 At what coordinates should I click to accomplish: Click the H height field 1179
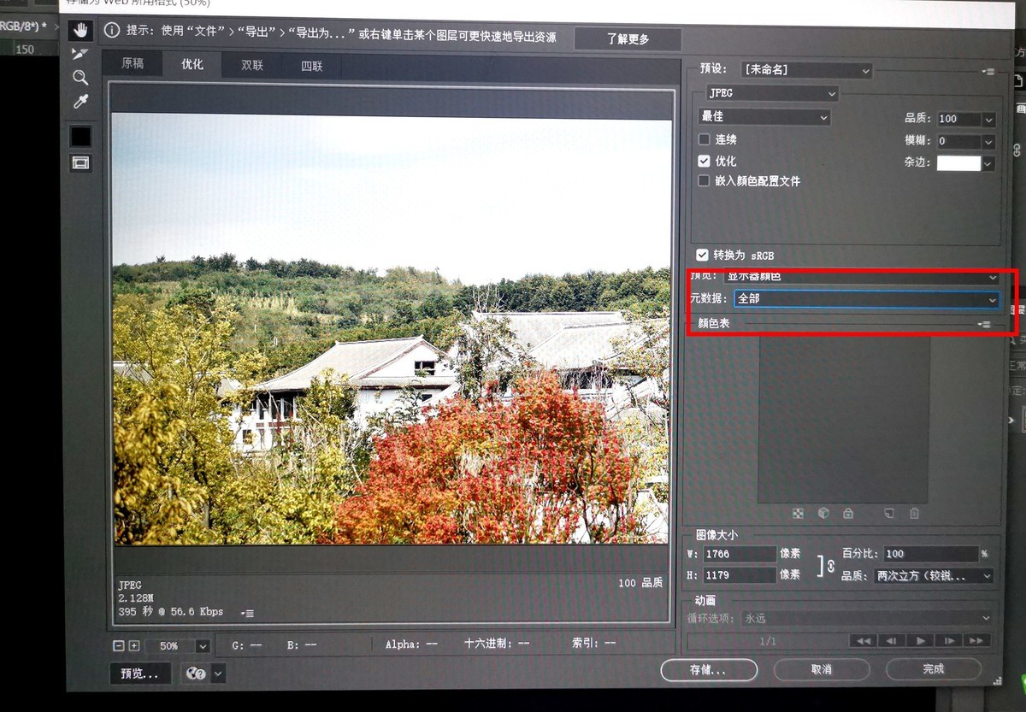point(739,575)
